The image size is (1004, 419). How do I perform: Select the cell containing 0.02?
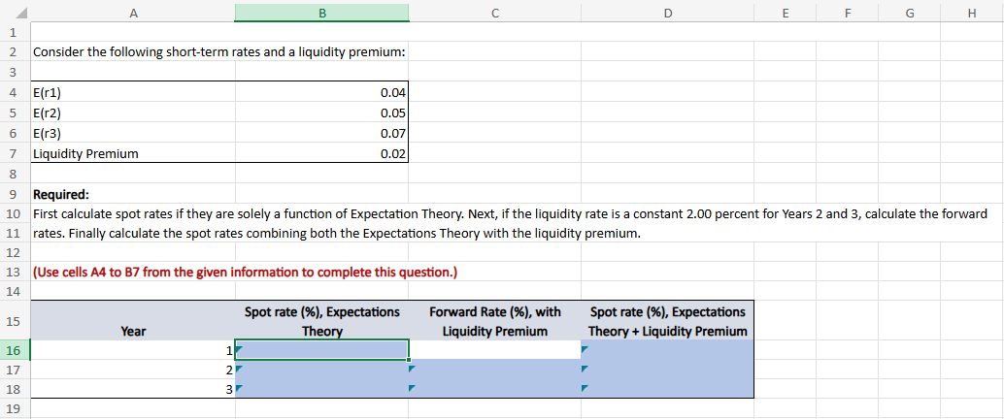(x=321, y=153)
